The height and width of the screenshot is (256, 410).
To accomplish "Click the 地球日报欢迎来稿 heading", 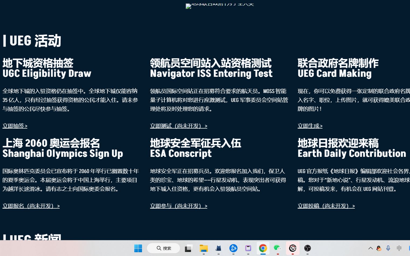I will point(338,143).
